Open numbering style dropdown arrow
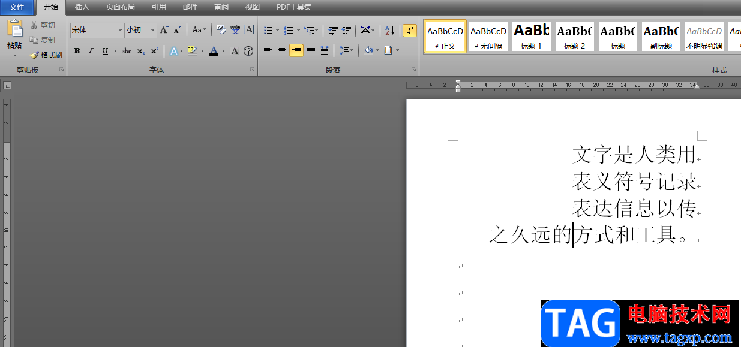Screen dimensions: 741x347 298,30
